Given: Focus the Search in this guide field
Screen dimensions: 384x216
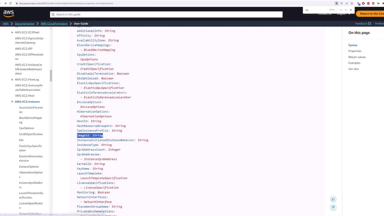Looking at the screenshot, I should 166,14.
